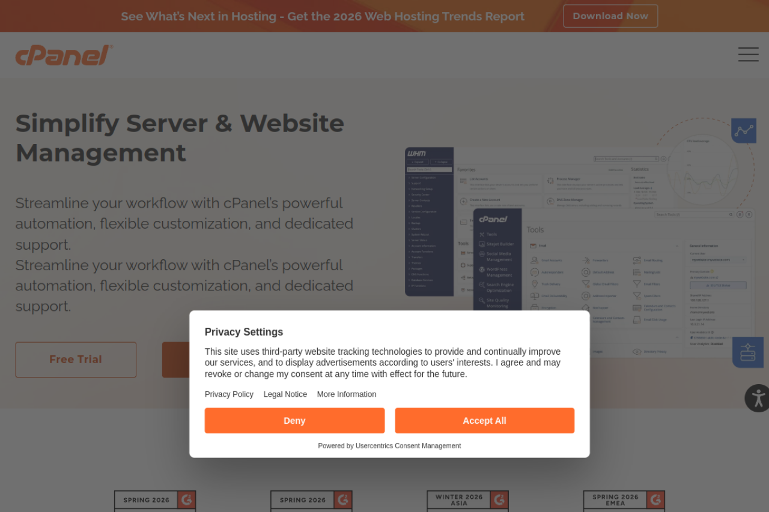Click the "Privacy Settings" dialog title
Screen dimensions: 769x512
click(x=244, y=332)
